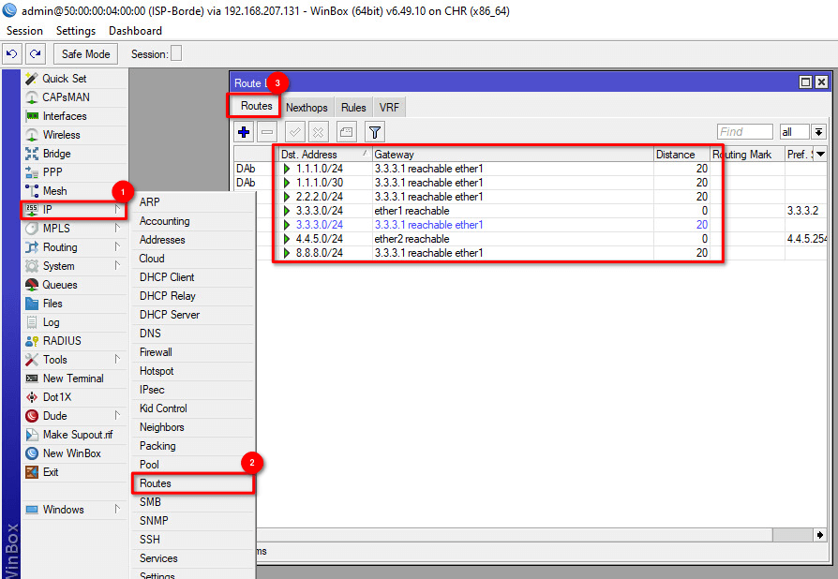The image size is (838, 579).
Task: Select Firewall from the IP submenu
Action: 156,352
